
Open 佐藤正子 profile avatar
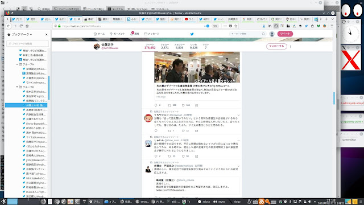[97, 46]
